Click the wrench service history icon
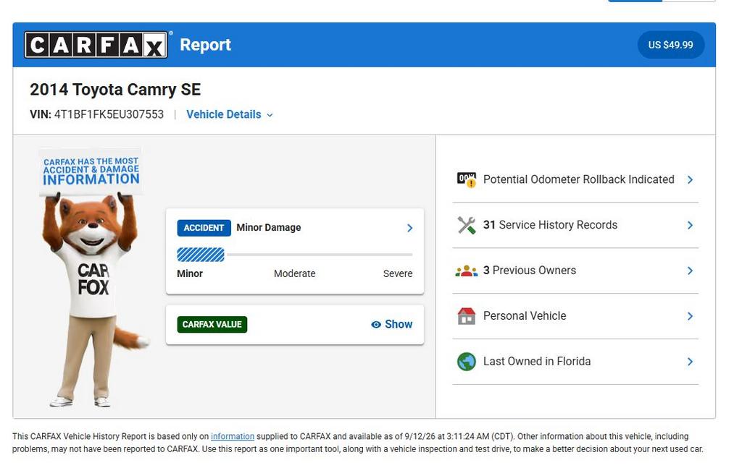This screenshot has height=468, width=742. tap(467, 225)
